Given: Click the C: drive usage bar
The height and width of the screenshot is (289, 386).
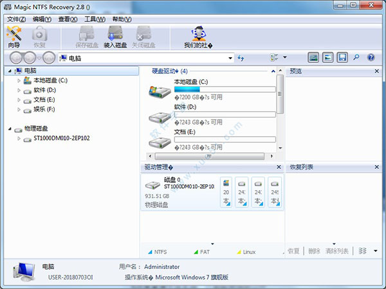Looking at the screenshot, I should (225, 89).
